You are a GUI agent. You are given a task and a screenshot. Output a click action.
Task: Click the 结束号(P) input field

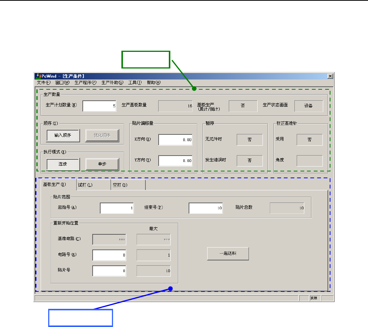pyautogui.click(x=206, y=208)
